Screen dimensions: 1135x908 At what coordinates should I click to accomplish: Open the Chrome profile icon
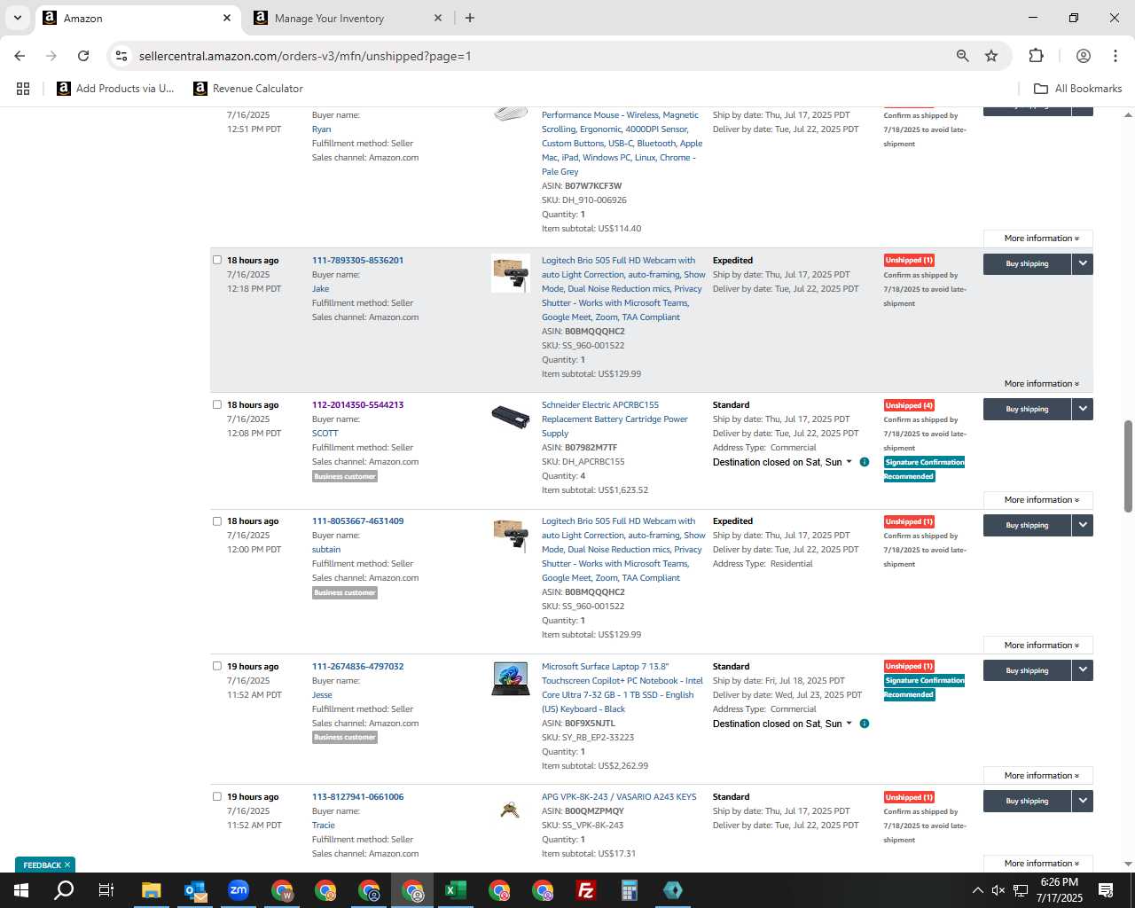(x=1083, y=56)
